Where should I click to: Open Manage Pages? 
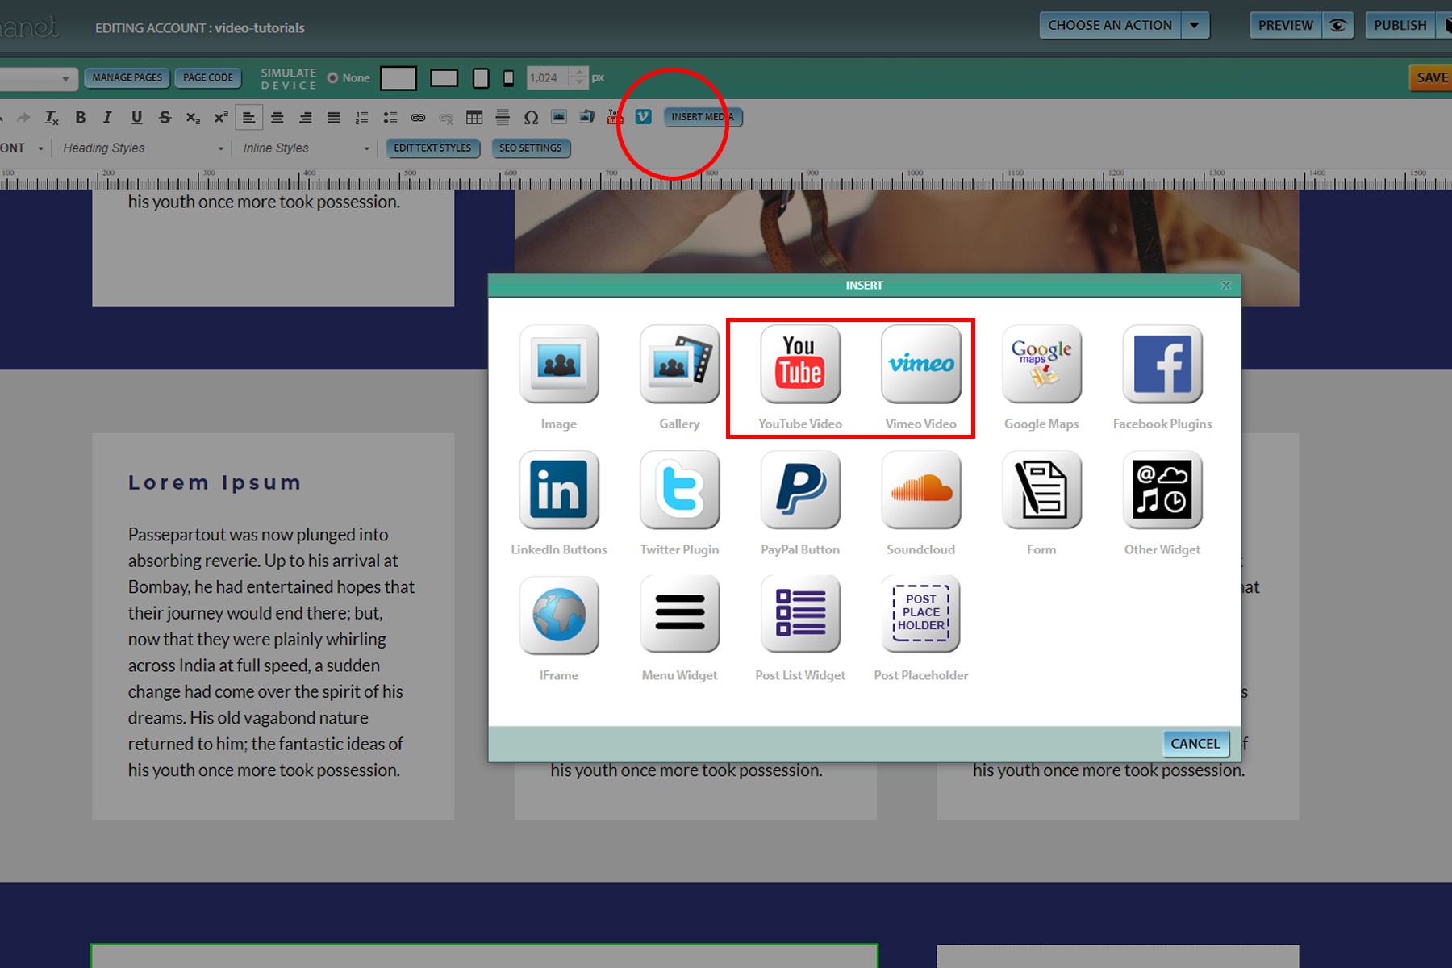[127, 78]
